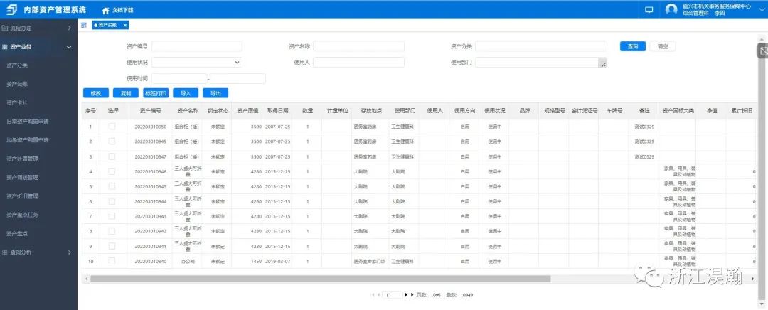
Task: Click the 使用部门 field picker icon
Action: click(x=602, y=63)
